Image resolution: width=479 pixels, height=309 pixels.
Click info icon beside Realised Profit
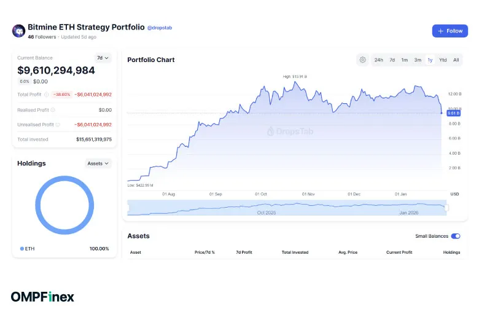click(x=53, y=110)
